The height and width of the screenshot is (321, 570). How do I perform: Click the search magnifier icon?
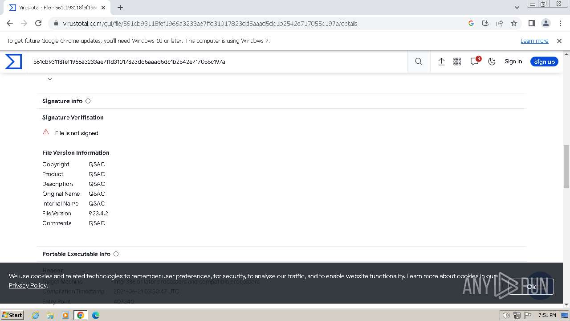point(419,62)
